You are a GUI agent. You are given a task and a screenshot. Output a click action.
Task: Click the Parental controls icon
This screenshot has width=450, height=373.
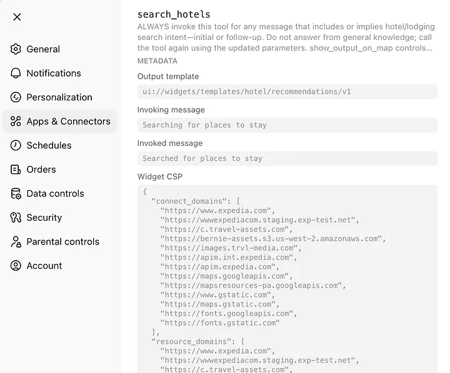tap(16, 242)
